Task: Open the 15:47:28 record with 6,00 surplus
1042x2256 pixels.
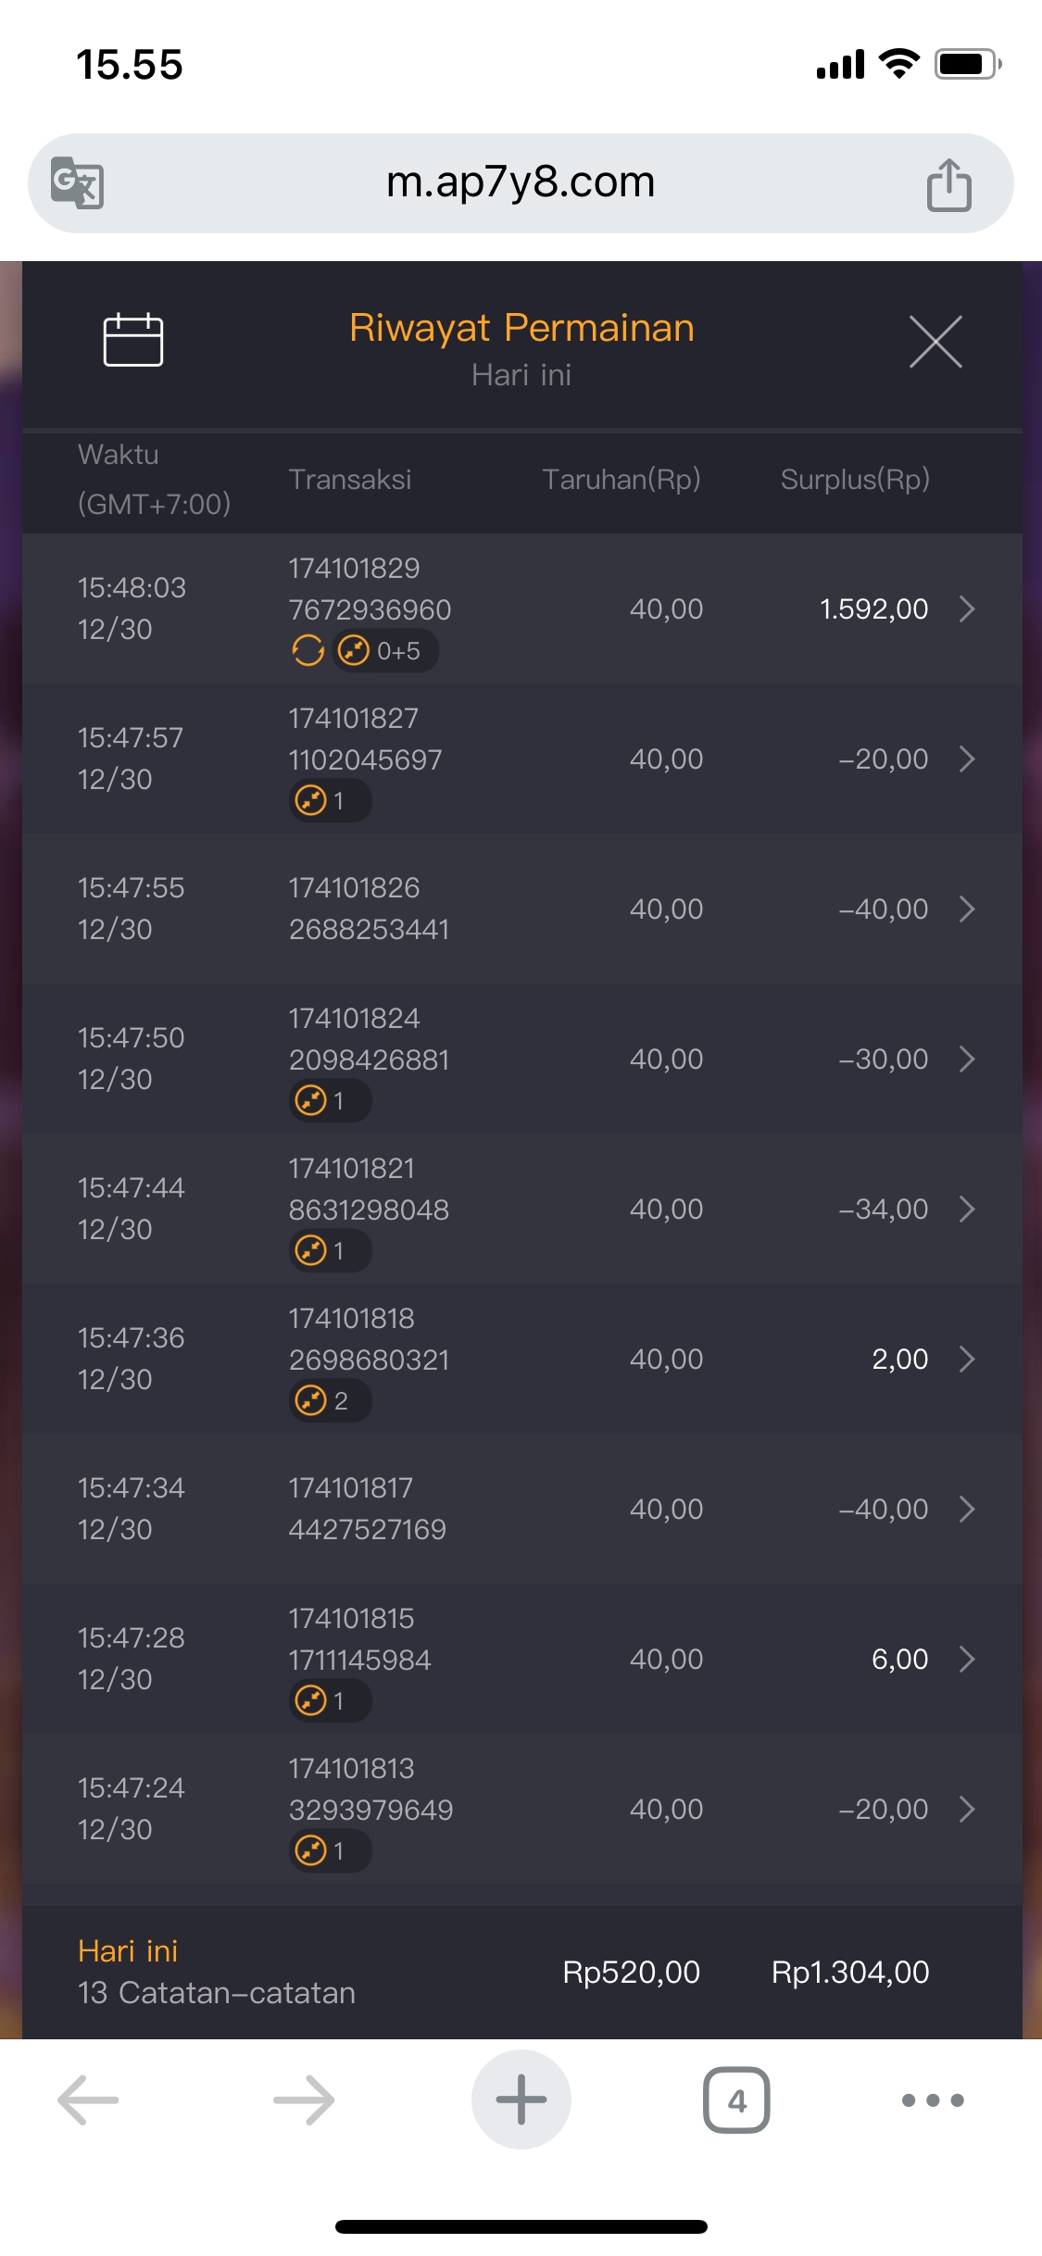Action: [967, 1659]
